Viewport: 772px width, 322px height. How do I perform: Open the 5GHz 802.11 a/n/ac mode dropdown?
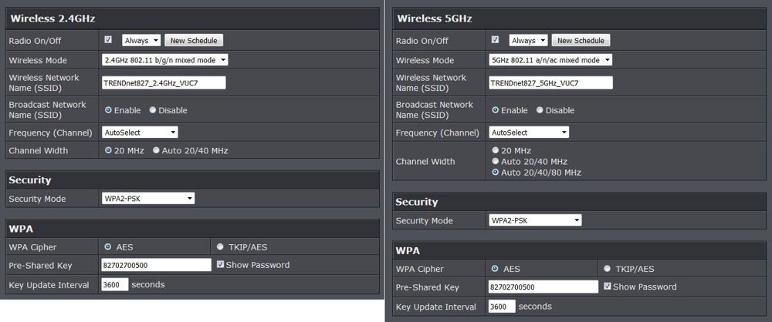(550, 60)
